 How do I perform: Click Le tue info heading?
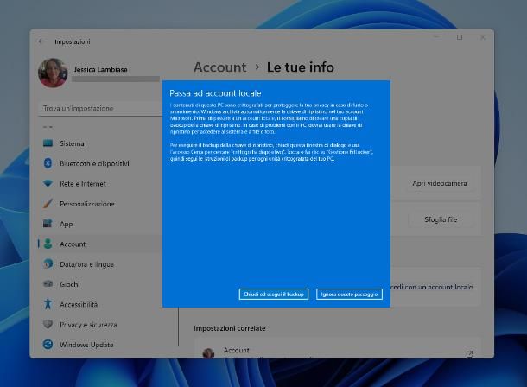click(x=300, y=67)
